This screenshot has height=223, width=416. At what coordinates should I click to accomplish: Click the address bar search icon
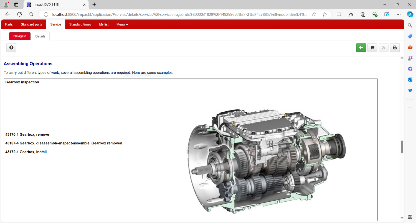pos(31,14)
